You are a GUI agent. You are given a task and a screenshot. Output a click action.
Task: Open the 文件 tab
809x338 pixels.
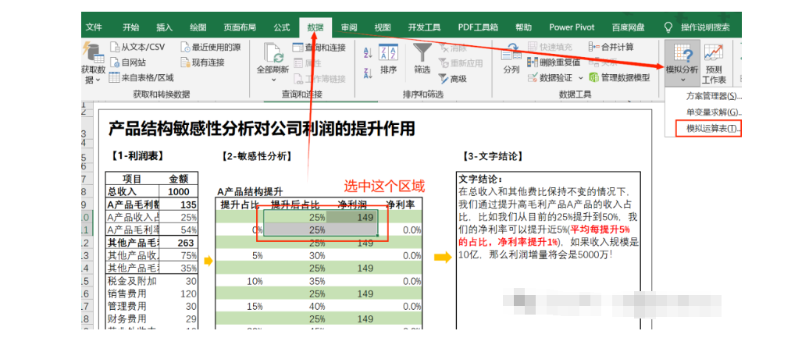94,27
